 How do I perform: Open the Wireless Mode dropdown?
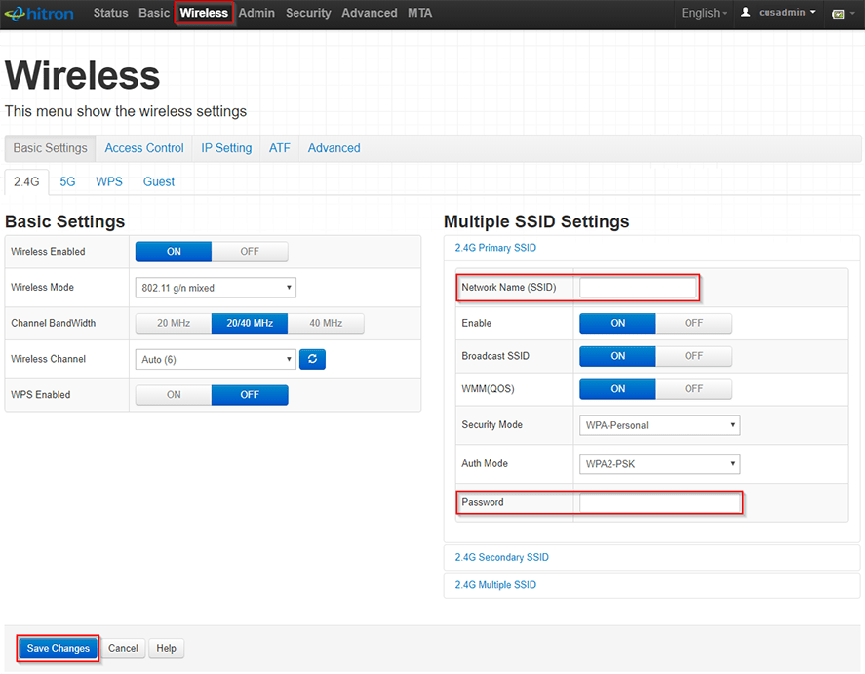pos(216,288)
